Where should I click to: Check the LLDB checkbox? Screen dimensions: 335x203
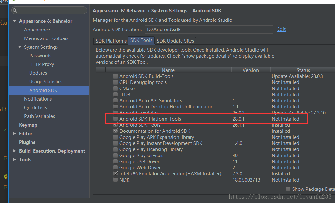[x=115, y=95]
